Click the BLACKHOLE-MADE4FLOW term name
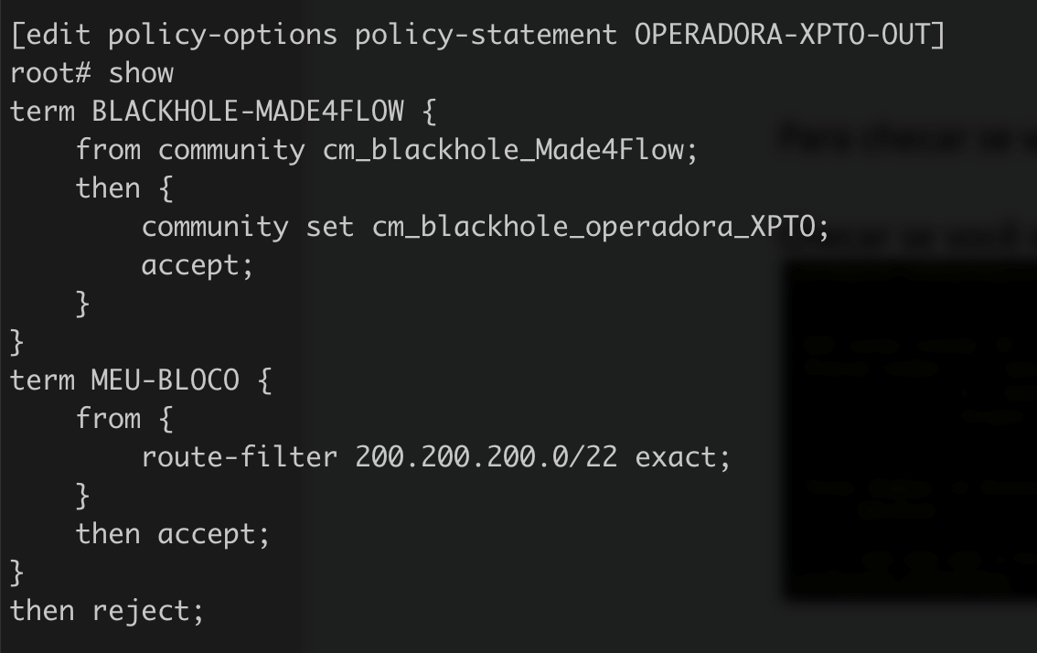1037x653 pixels. (x=247, y=112)
